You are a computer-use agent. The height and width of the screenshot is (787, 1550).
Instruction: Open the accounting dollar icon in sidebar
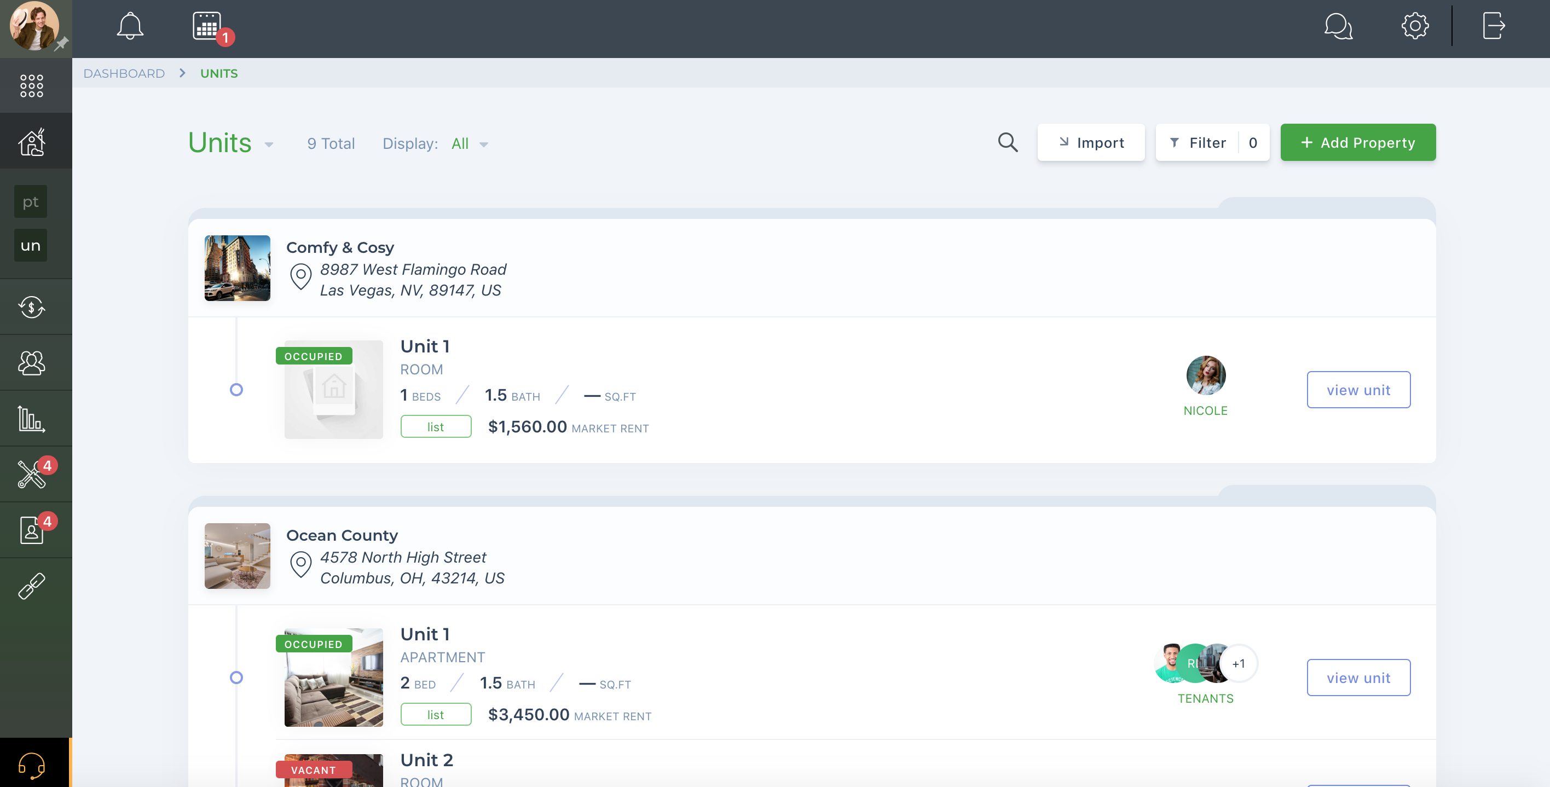[31, 307]
